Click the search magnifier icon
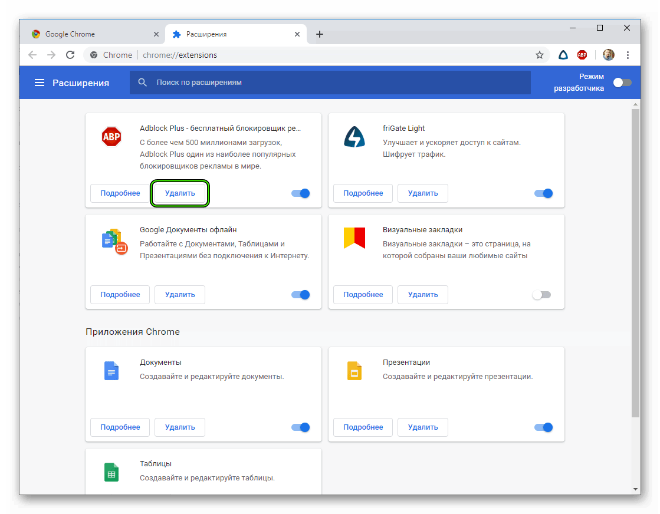The image size is (660, 514). [x=143, y=83]
